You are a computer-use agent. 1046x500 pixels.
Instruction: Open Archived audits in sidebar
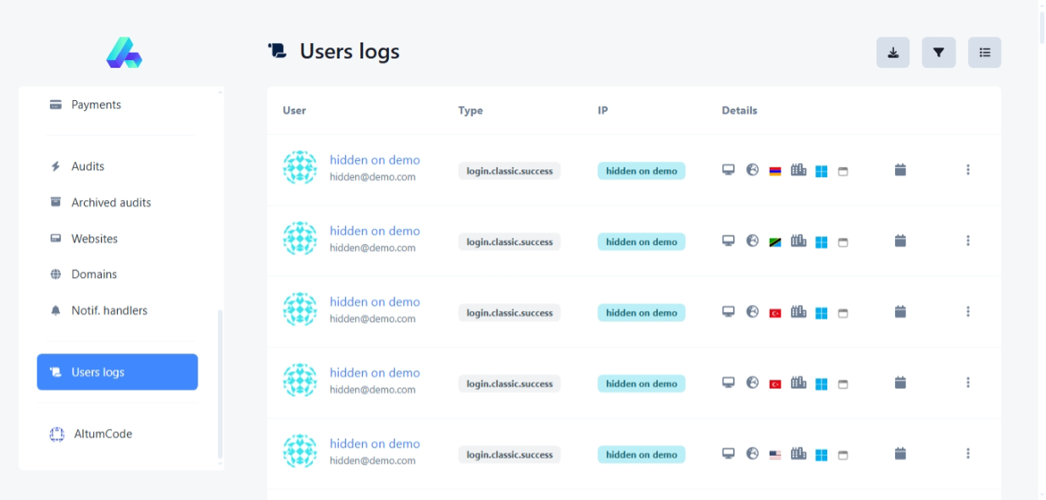pyautogui.click(x=111, y=203)
